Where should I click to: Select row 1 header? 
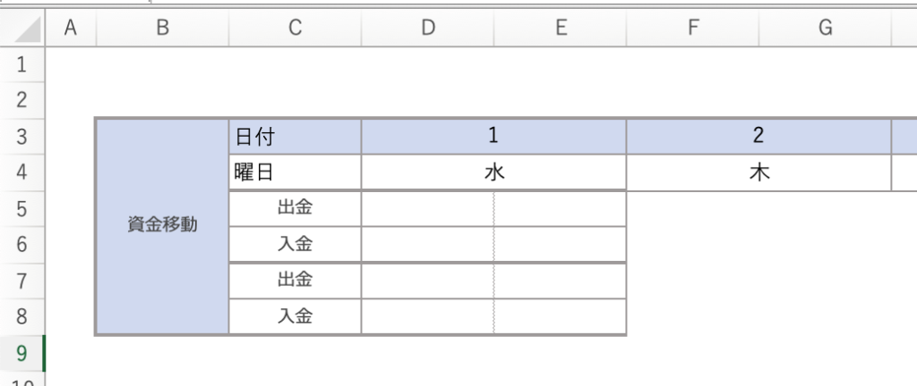21,64
